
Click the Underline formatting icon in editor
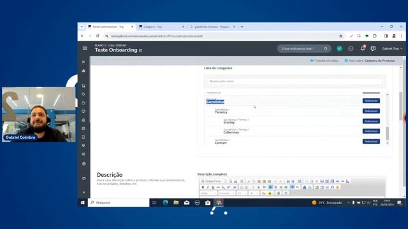coord(213,187)
